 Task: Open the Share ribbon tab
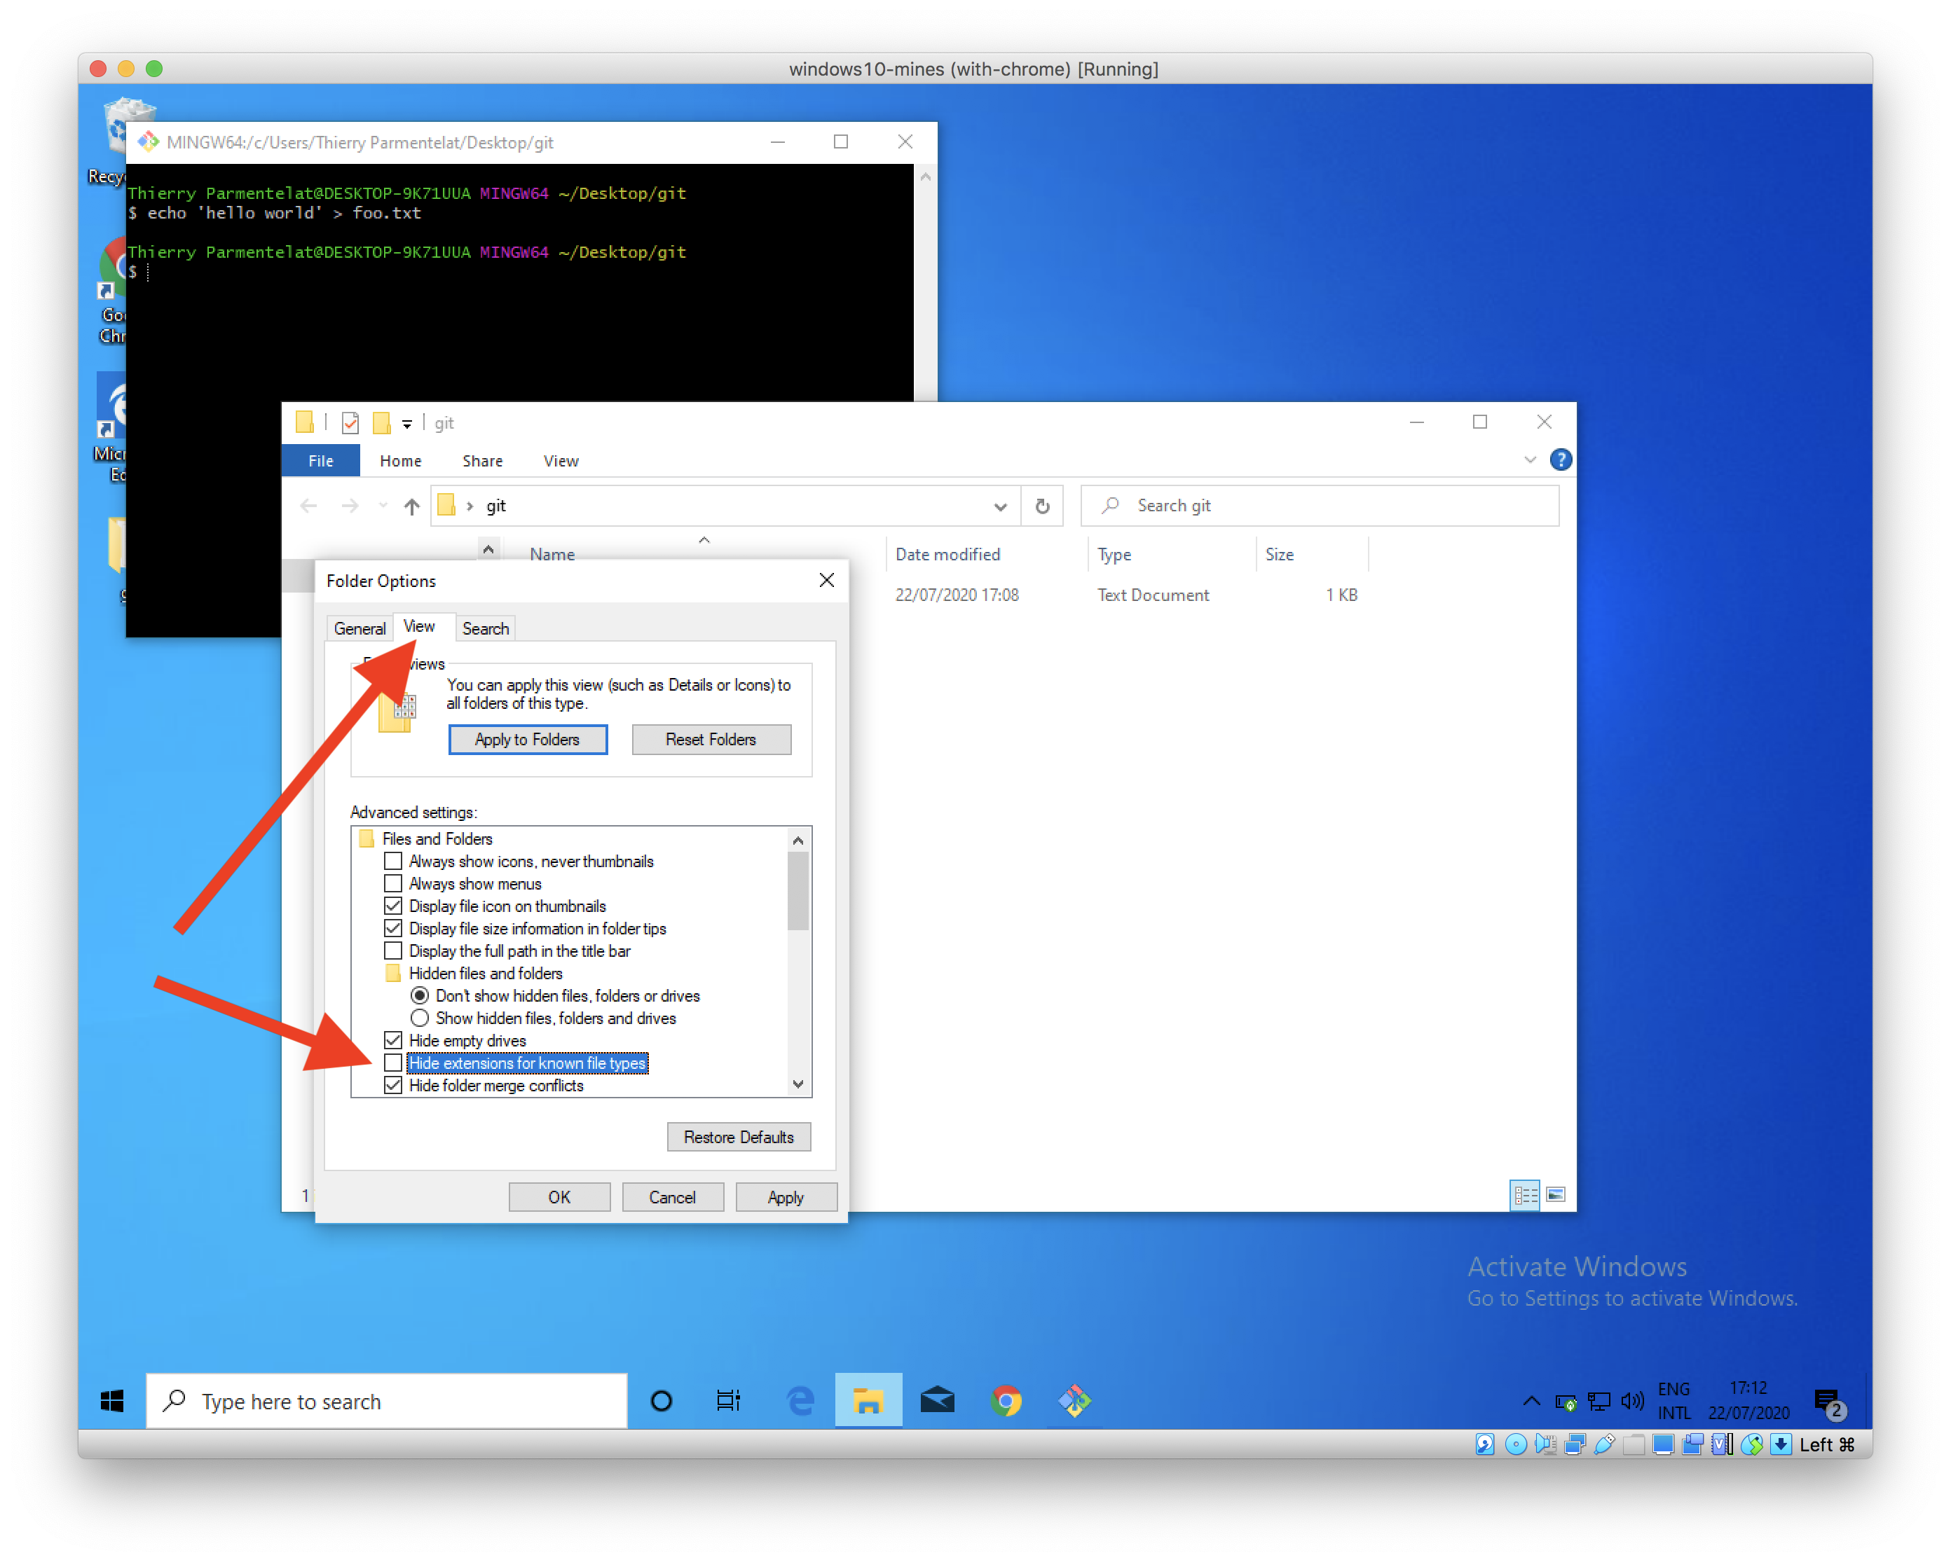point(482,460)
